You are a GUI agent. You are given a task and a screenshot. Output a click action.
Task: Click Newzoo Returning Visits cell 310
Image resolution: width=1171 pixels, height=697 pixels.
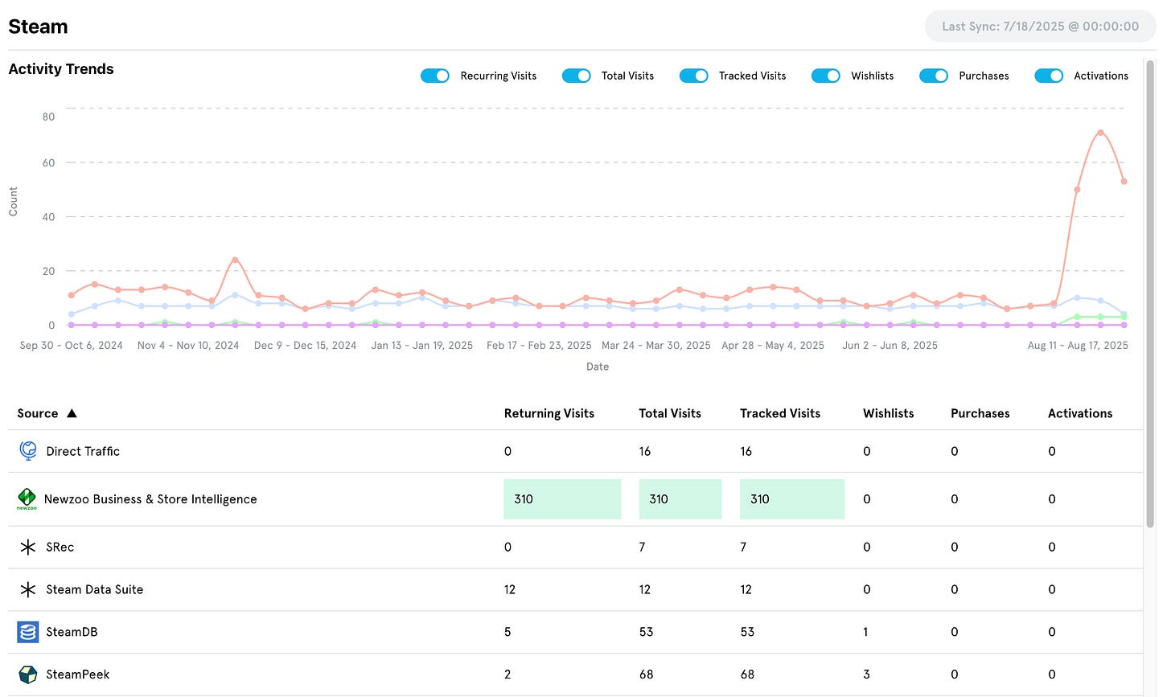(x=562, y=499)
